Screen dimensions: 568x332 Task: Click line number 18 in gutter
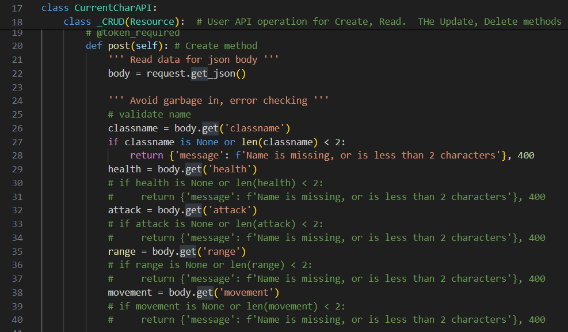(x=17, y=22)
